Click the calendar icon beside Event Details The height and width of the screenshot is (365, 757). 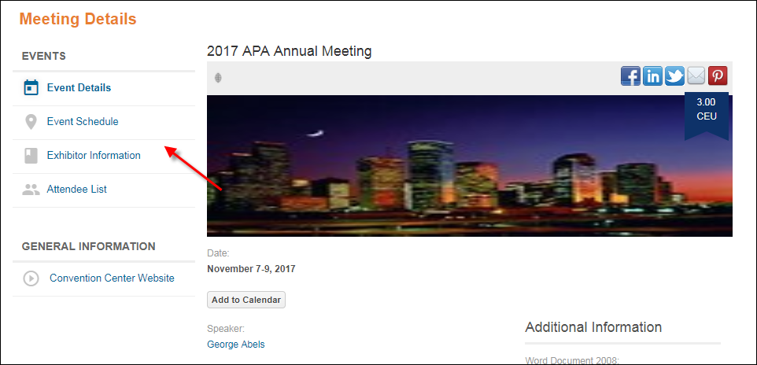(x=31, y=88)
